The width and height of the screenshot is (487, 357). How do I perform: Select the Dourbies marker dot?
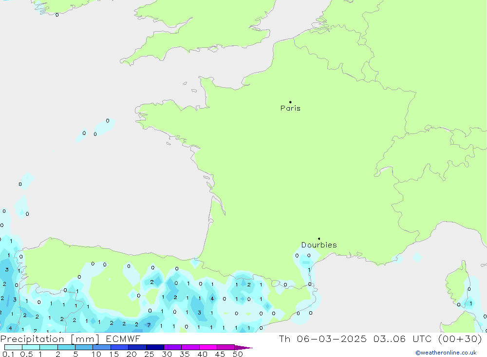tap(319, 239)
